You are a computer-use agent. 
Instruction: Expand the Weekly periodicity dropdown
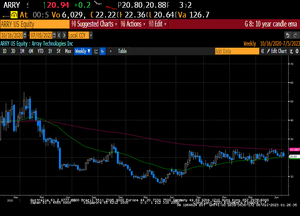83,51
